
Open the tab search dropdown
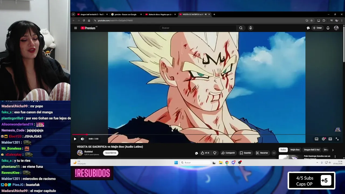pyautogui.click(x=73, y=14)
